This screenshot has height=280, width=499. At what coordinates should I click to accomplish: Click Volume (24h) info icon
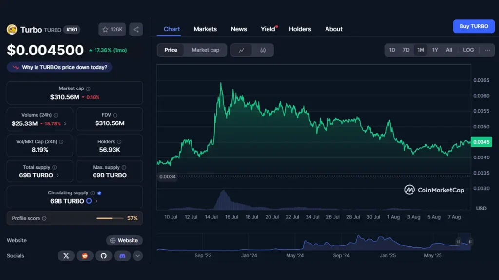[x=56, y=115]
